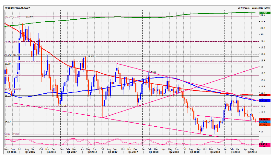Select the blue 15.9156 moving average tag

[264, 101]
